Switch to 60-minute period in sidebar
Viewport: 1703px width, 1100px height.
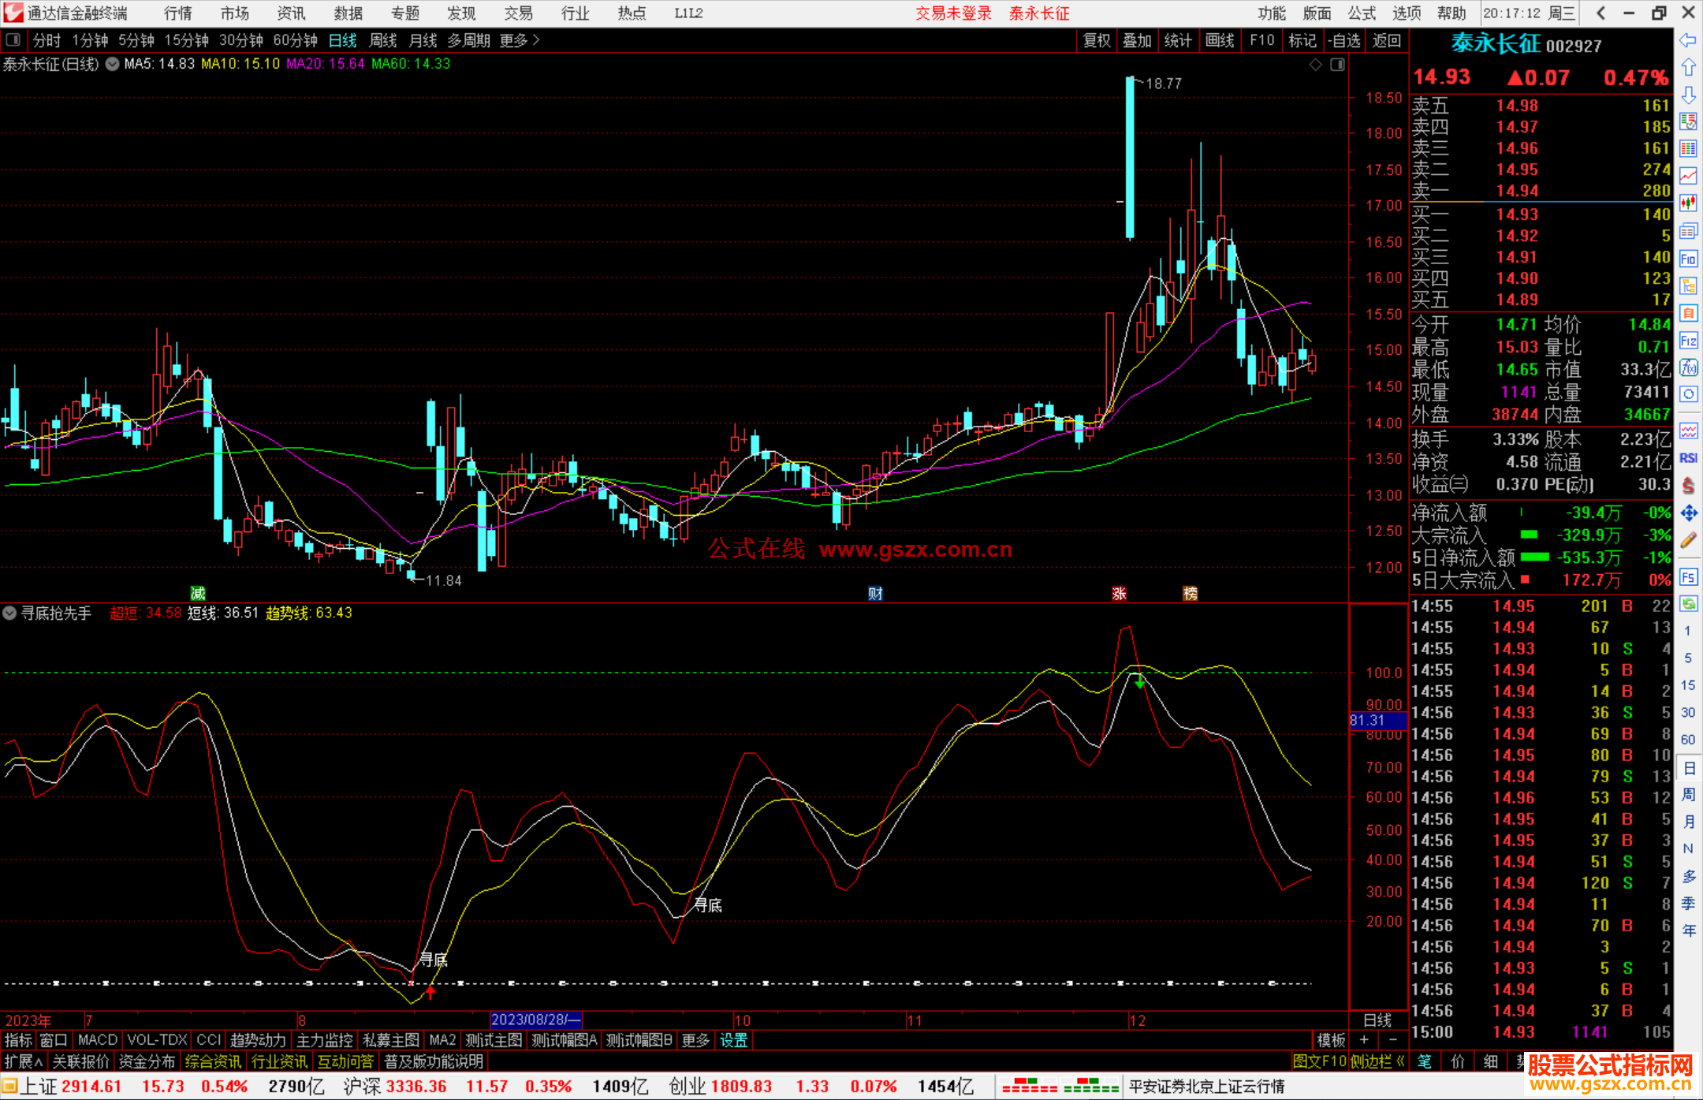point(1687,739)
